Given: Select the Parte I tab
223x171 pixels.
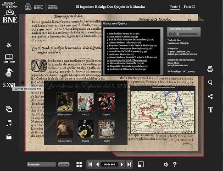Looking at the screenshot, I should (x=175, y=7).
